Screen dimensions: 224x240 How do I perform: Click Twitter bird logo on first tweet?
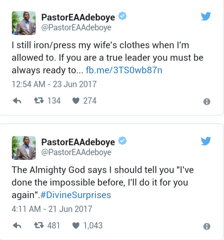coord(206,17)
